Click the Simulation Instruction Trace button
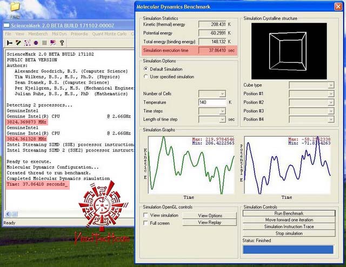This screenshot has height=267, width=346. tap(289, 226)
